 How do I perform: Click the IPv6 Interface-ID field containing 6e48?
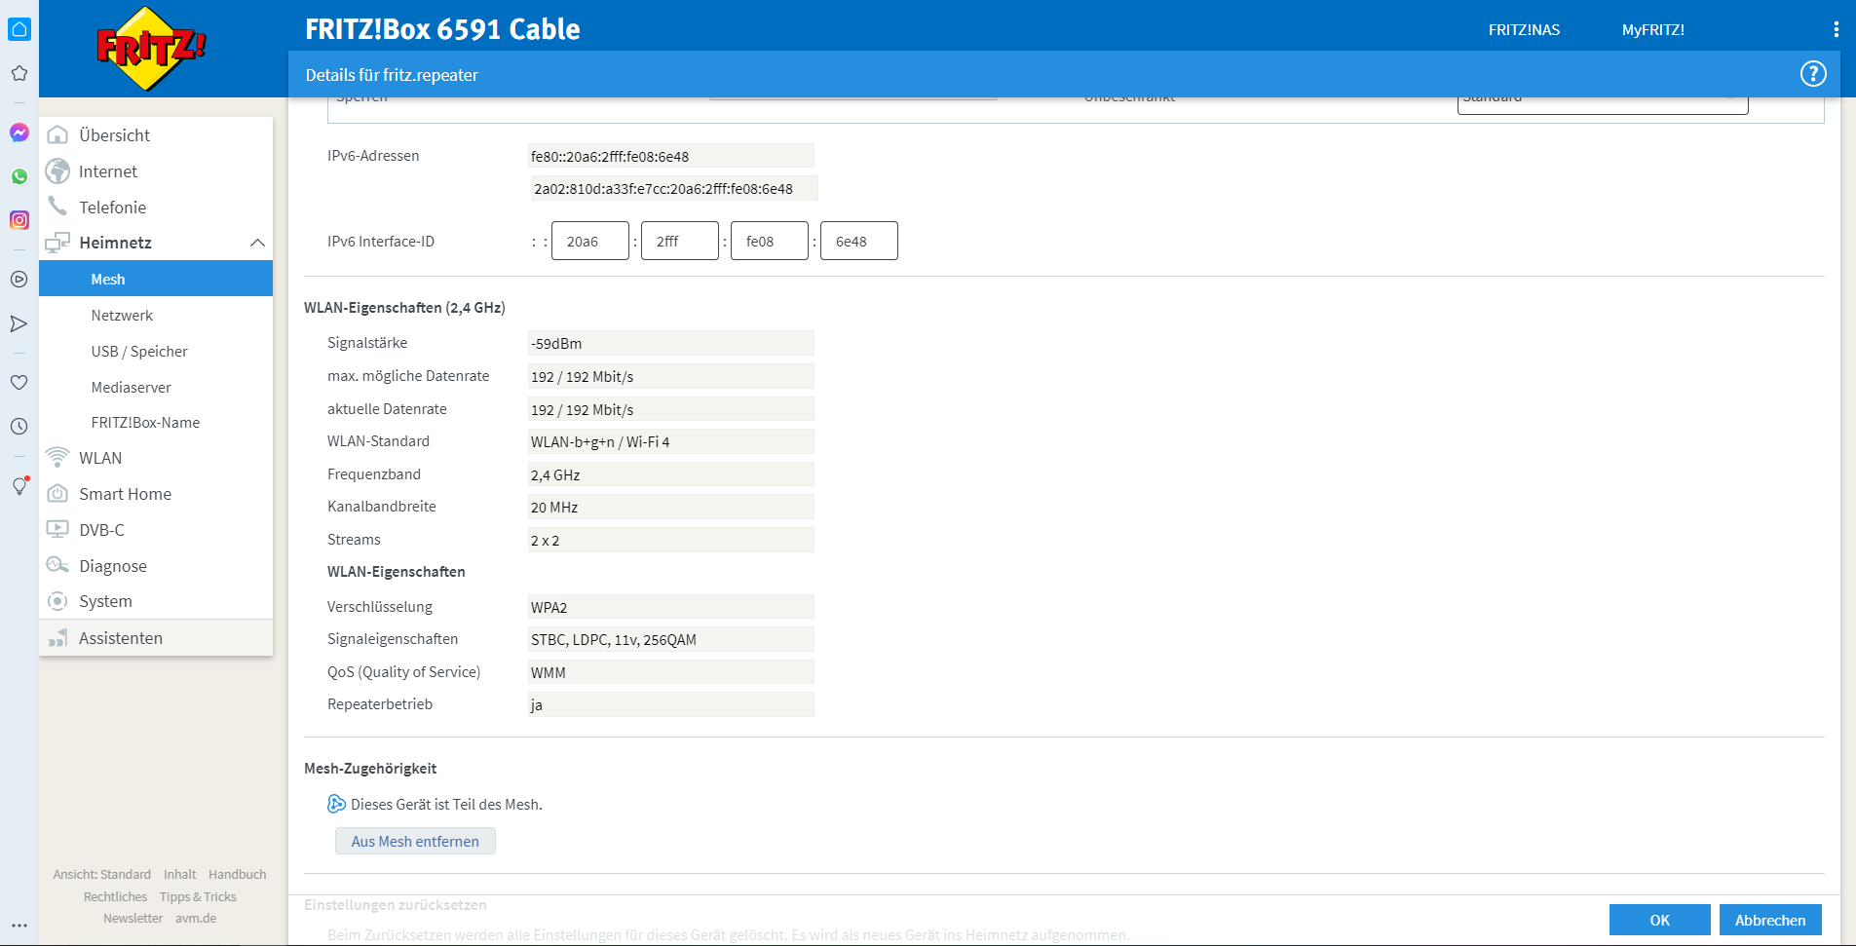pyautogui.click(x=859, y=241)
